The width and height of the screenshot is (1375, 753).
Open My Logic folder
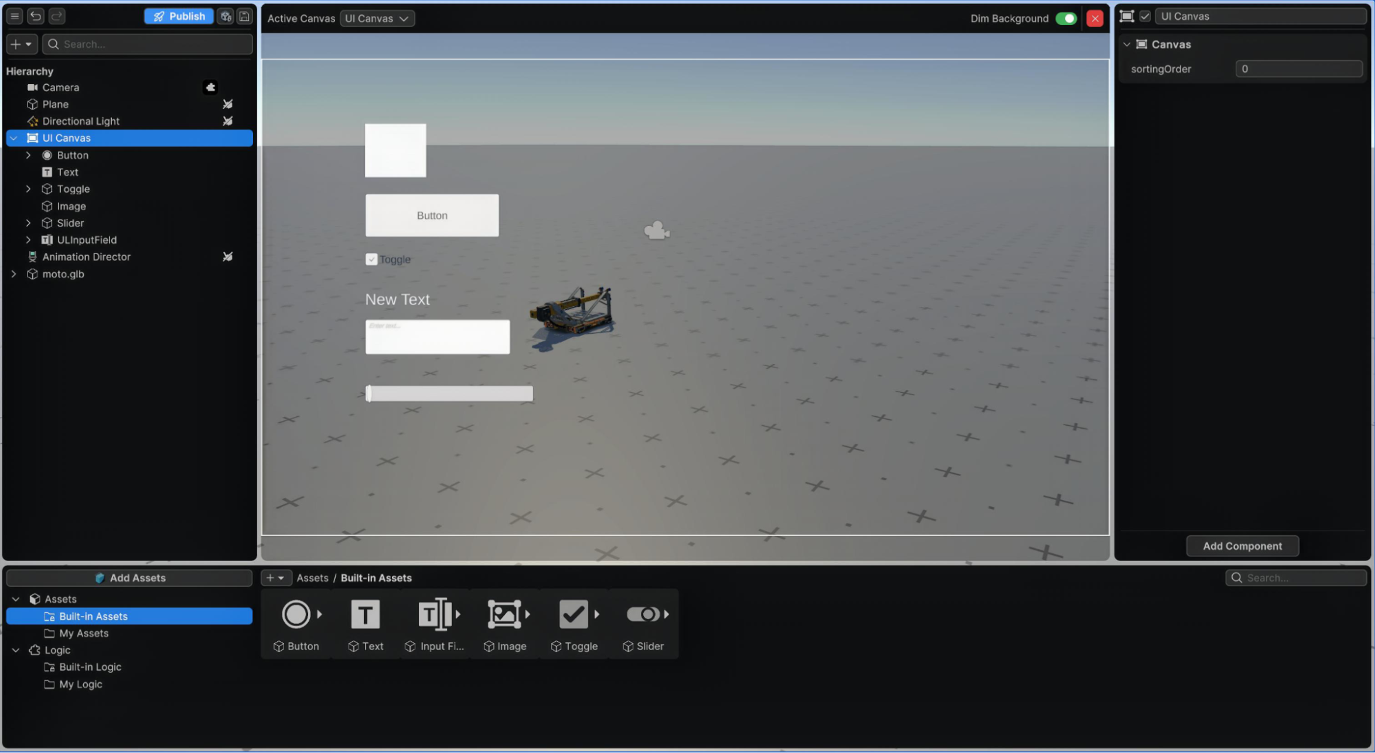pos(81,685)
